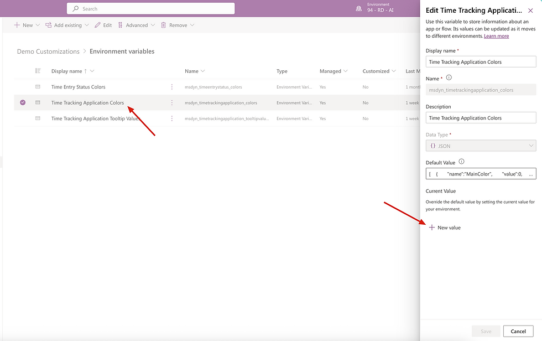Image resolution: width=542 pixels, height=341 pixels.
Task: Click the Description input field
Action: coord(481,118)
